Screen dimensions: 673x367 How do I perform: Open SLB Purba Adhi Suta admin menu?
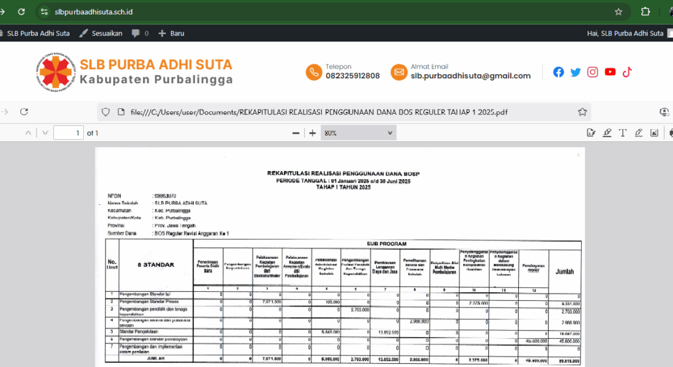pyautogui.click(x=35, y=33)
